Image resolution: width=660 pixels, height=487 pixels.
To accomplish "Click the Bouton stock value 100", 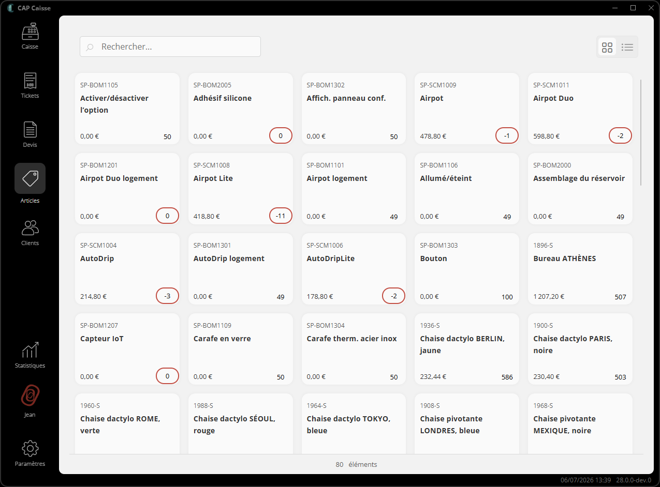I will [507, 297].
